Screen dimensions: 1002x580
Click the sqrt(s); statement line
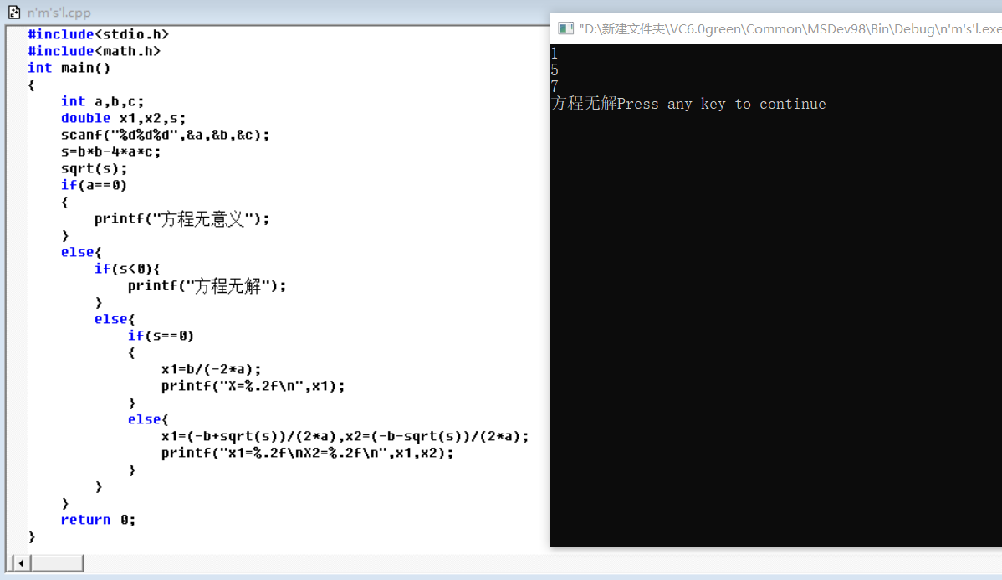pos(94,168)
